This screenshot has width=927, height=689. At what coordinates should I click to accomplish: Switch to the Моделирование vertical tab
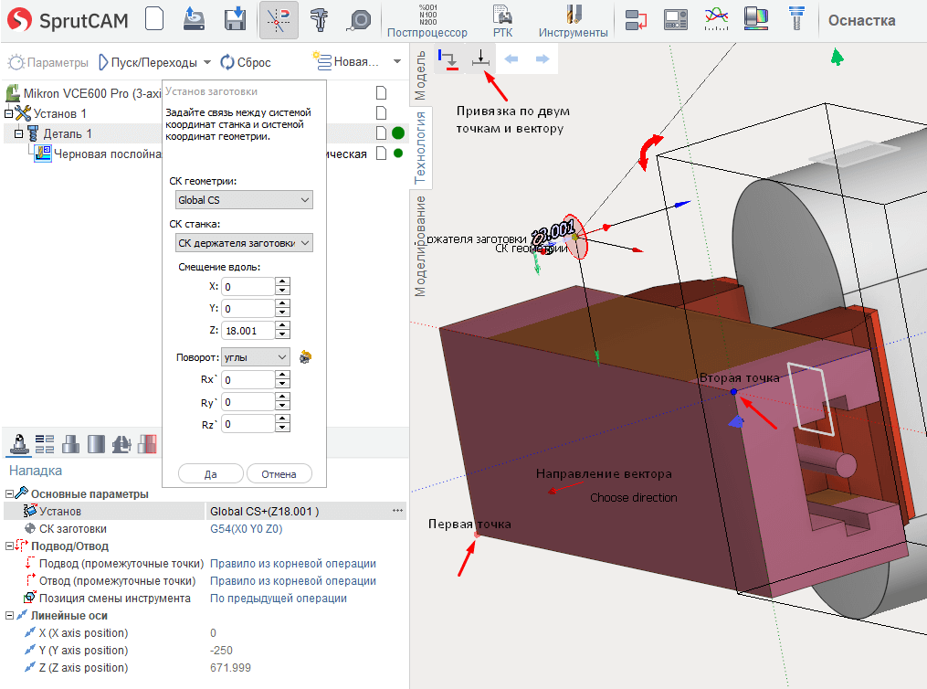[420, 246]
